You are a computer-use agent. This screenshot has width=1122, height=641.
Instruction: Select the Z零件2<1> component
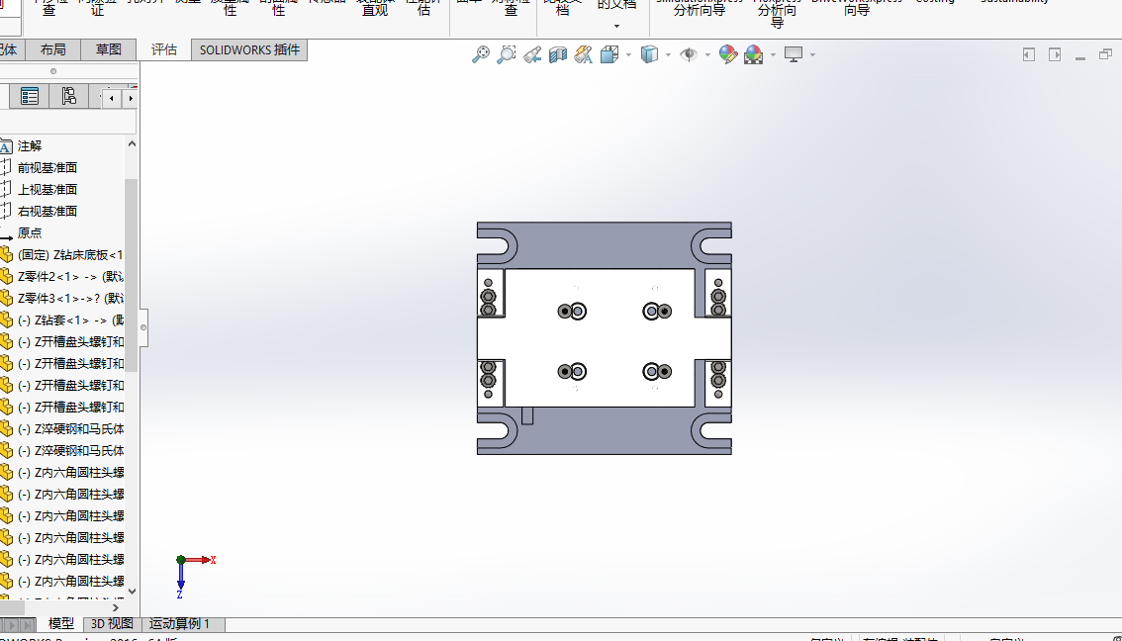pos(70,276)
